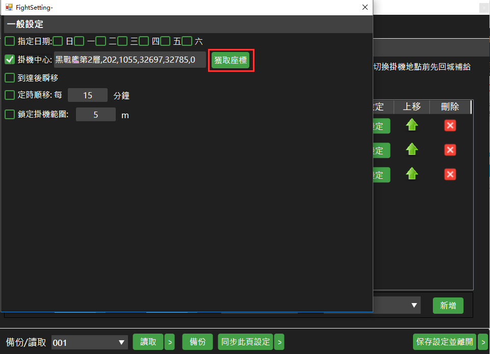This screenshot has height=354, width=490.
Task: Click the second row's green up arrow
Action: pos(411,150)
